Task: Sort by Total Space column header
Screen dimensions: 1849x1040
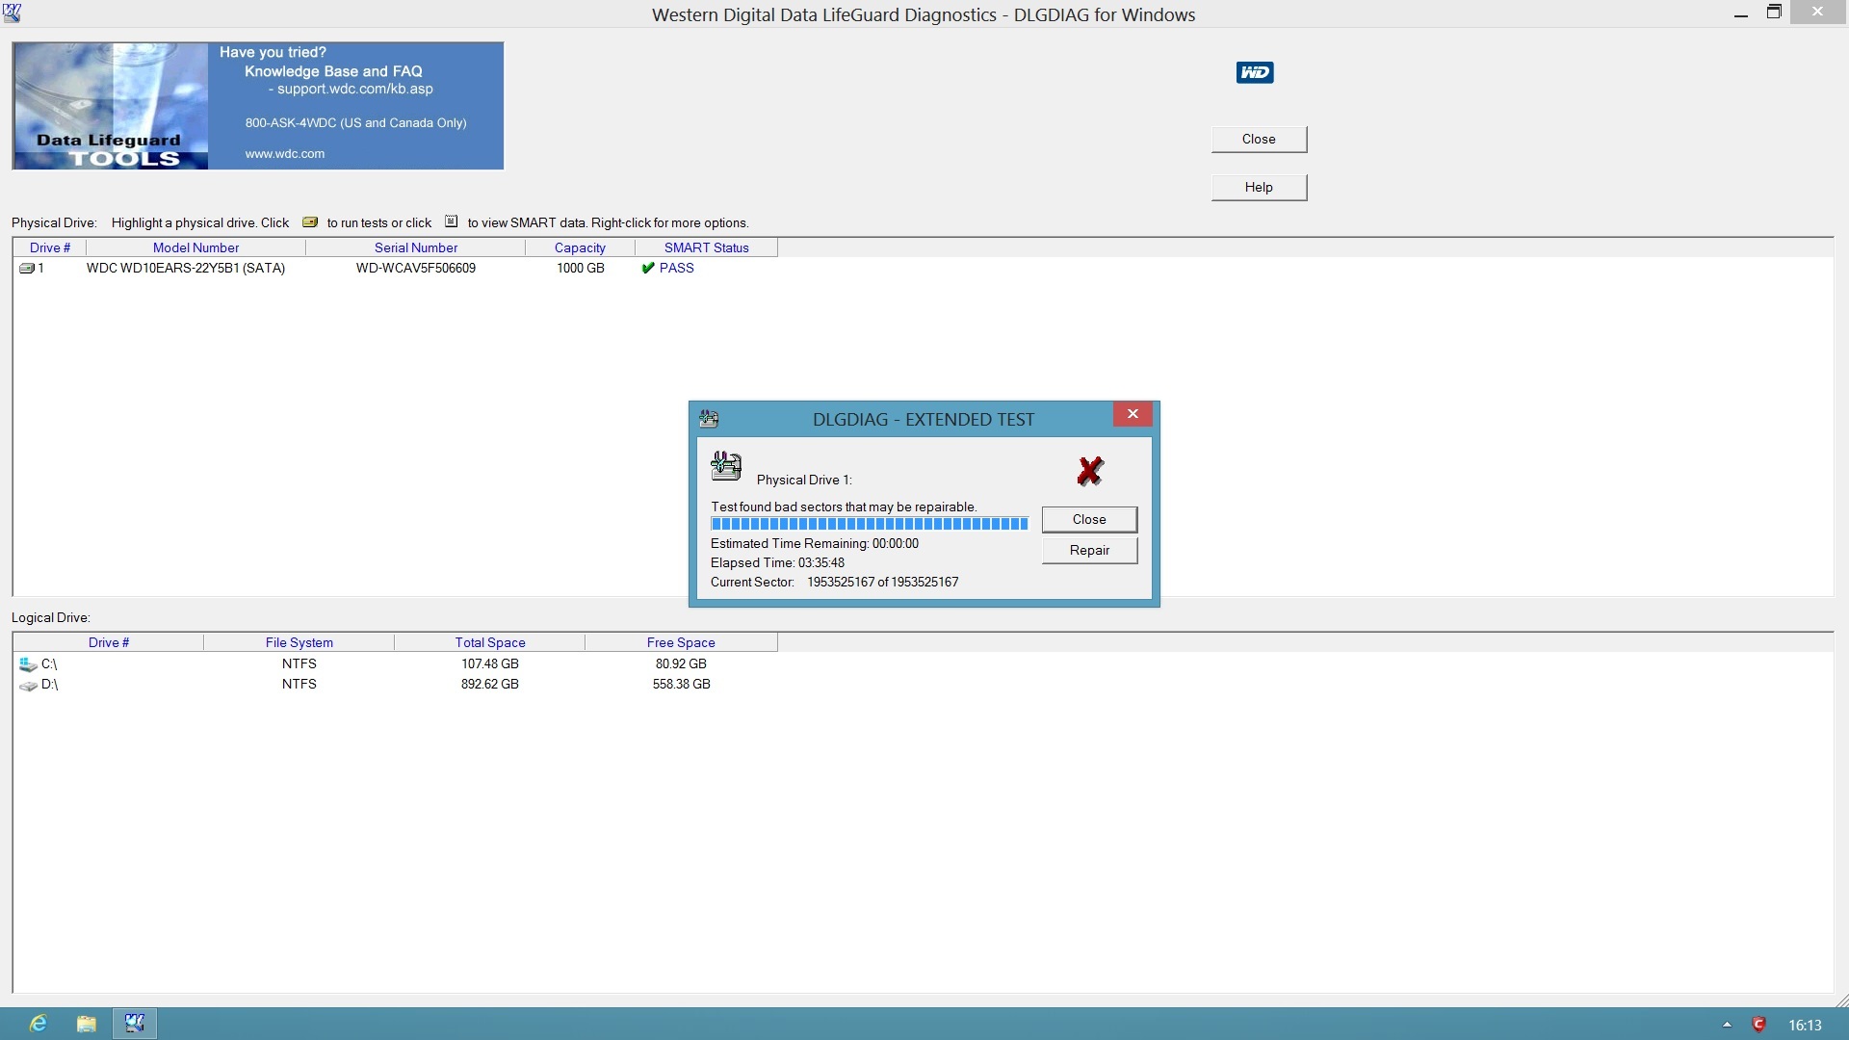Action: click(490, 643)
